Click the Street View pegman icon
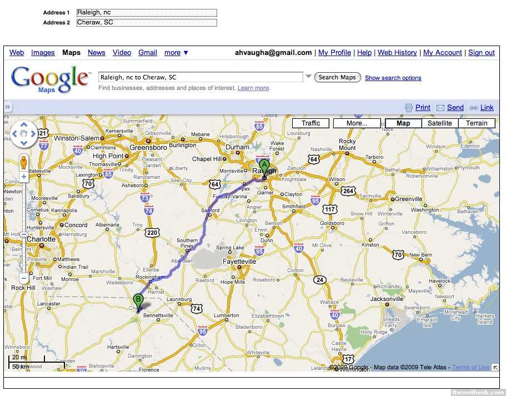Viewport: 506px width, 396px height. pos(24,163)
